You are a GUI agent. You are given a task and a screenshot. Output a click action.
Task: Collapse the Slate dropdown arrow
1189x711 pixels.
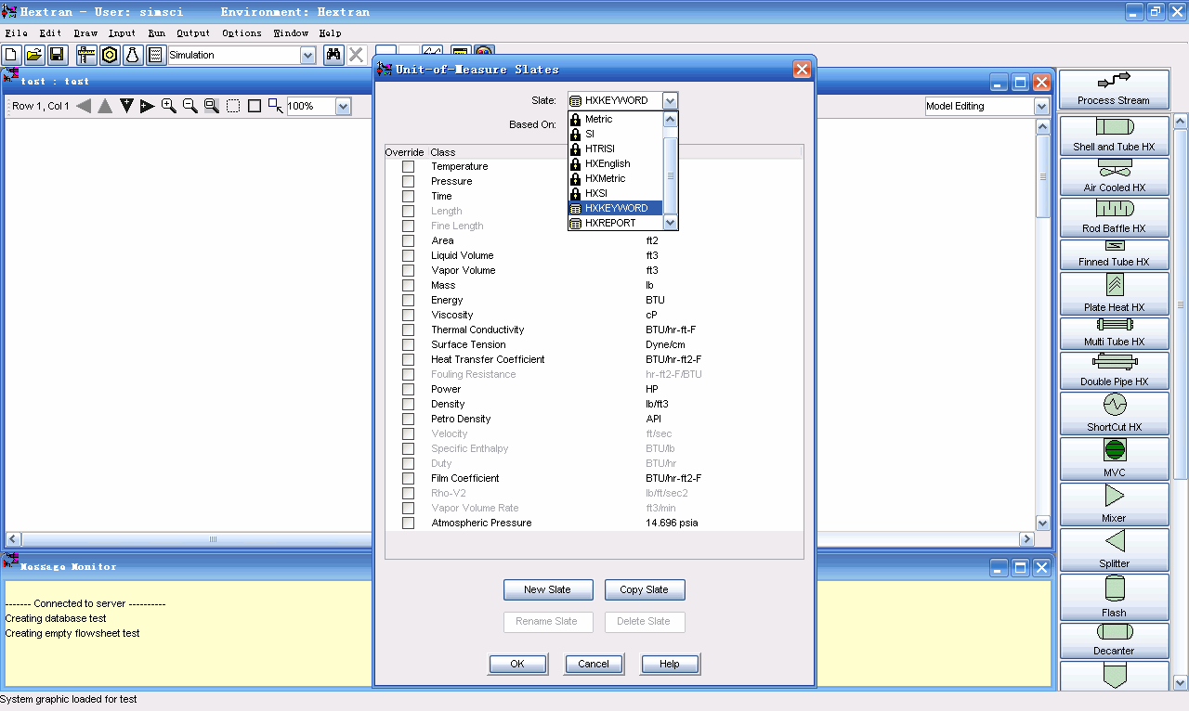coord(671,100)
